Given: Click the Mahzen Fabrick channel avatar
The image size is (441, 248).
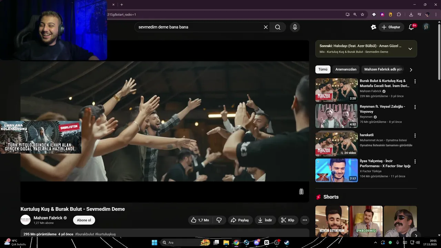Looking at the screenshot, I should (25, 220).
